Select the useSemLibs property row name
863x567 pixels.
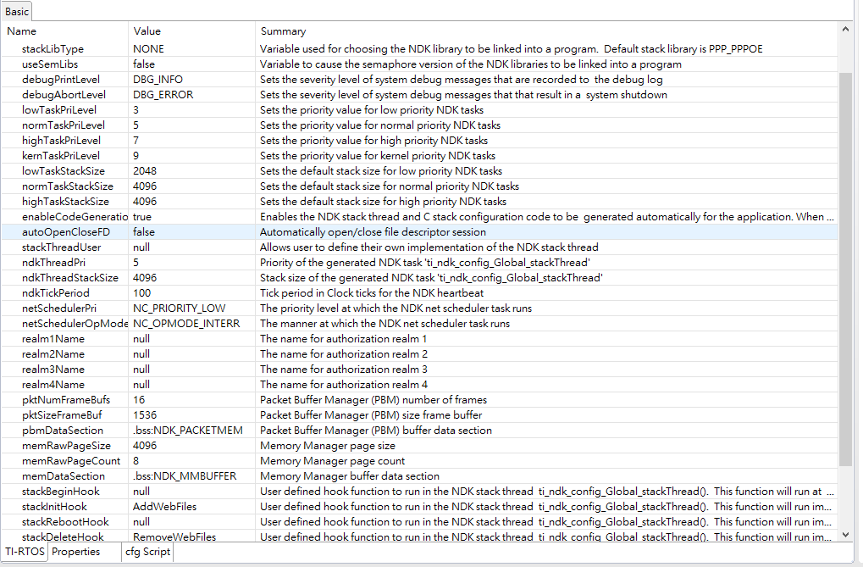click(x=50, y=64)
